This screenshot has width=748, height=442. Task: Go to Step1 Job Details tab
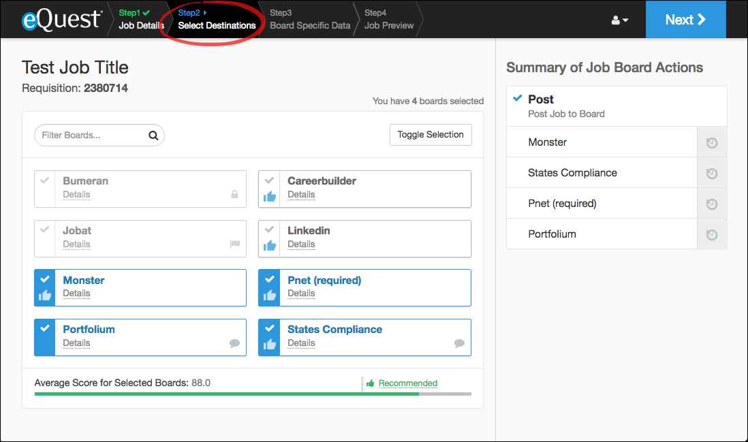[141, 19]
